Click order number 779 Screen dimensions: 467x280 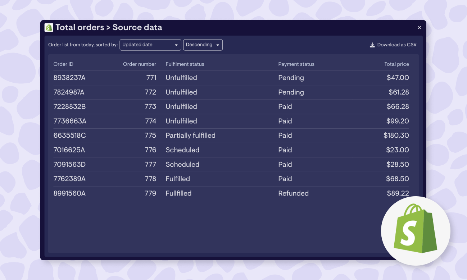tap(150, 193)
